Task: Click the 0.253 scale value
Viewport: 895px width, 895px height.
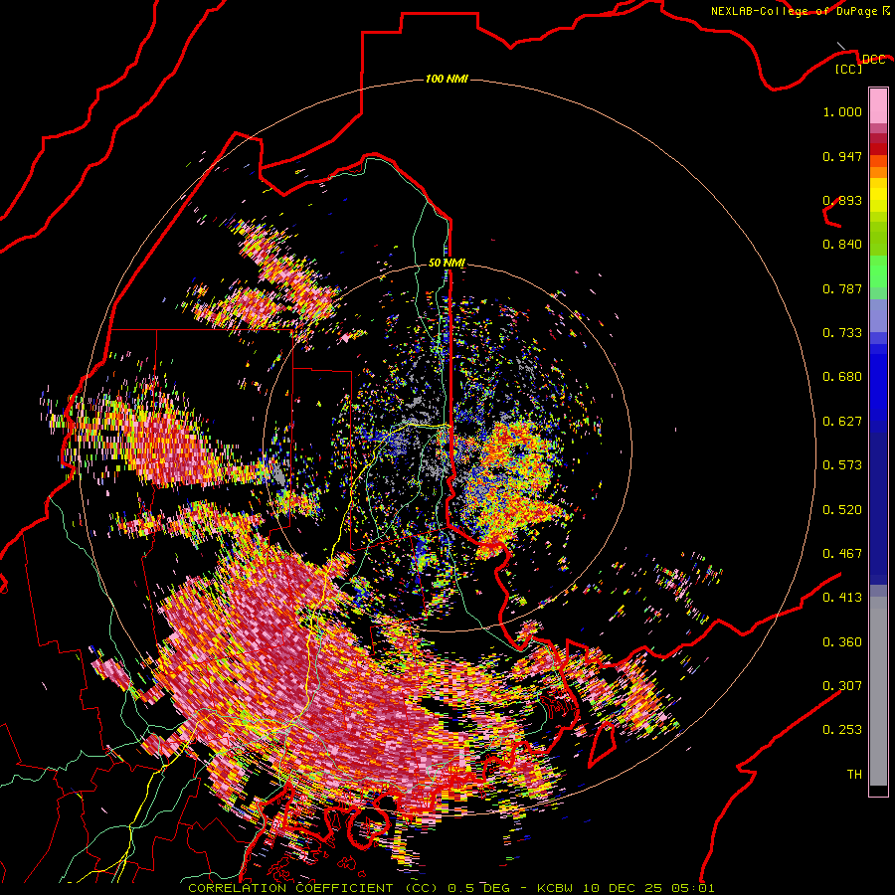Action: [x=842, y=730]
